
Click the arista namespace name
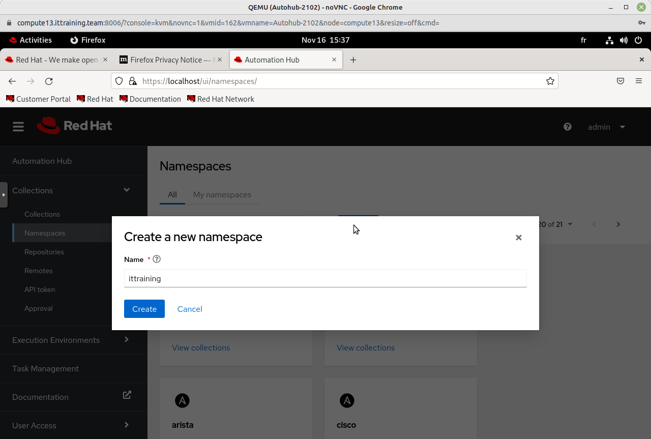tap(183, 425)
